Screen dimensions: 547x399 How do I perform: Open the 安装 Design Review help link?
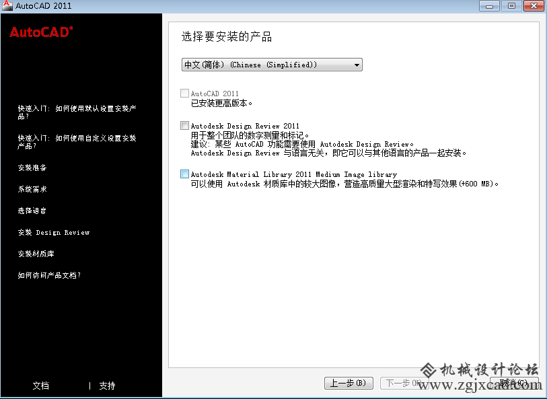pos(54,232)
